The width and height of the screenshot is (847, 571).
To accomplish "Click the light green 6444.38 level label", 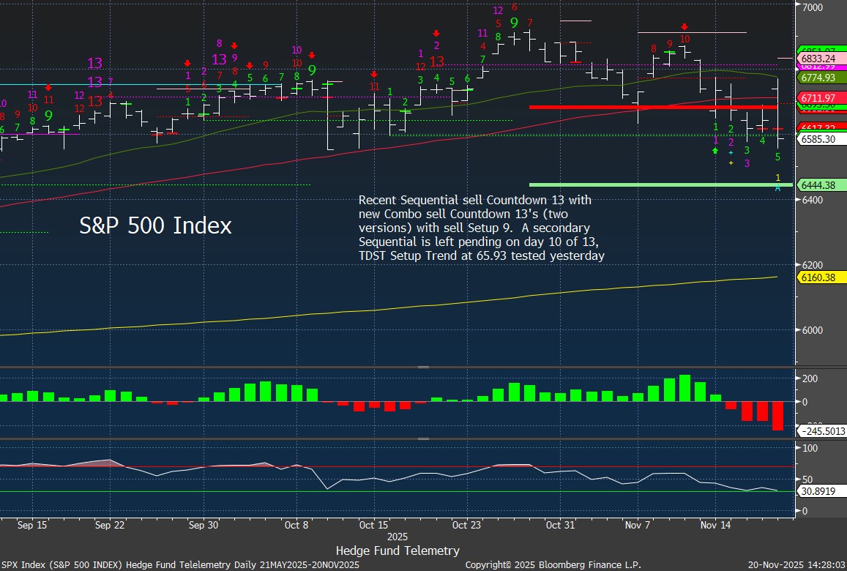I will pyautogui.click(x=818, y=185).
